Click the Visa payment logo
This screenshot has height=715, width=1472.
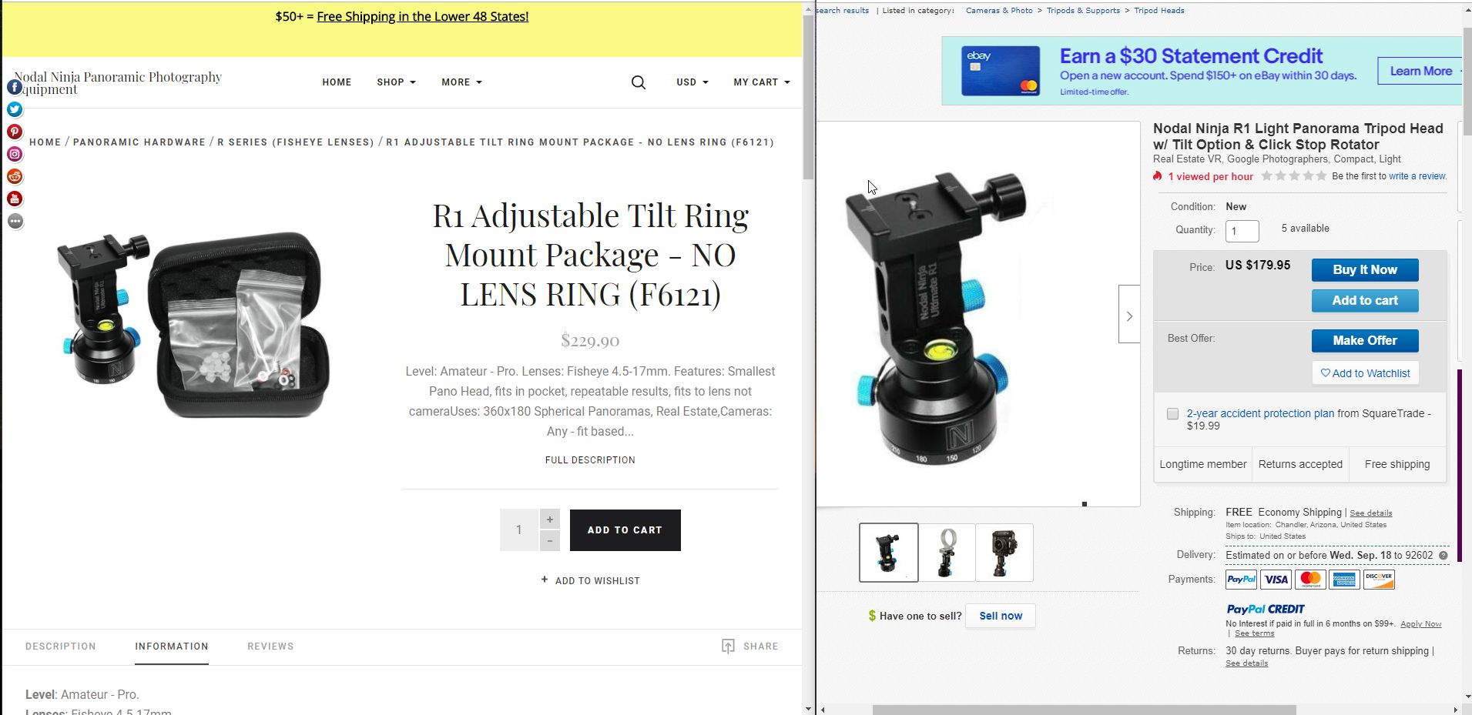click(1276, 579)
